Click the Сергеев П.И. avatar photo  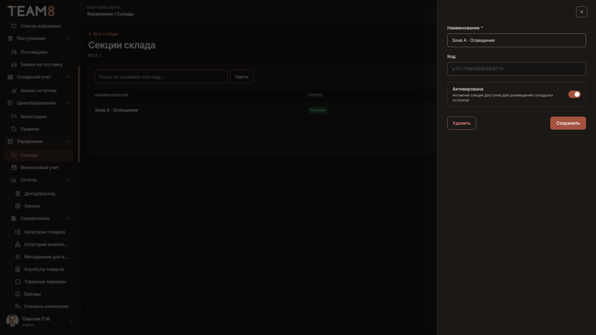tap(12, 321)
